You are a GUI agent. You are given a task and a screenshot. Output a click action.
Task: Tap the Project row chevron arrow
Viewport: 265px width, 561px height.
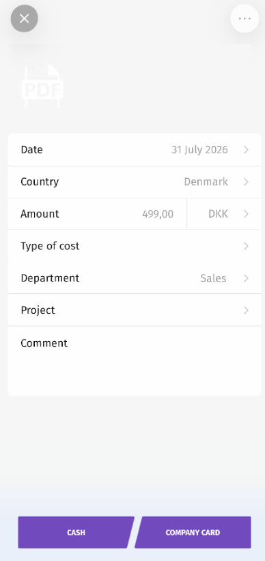click(246, 310)
